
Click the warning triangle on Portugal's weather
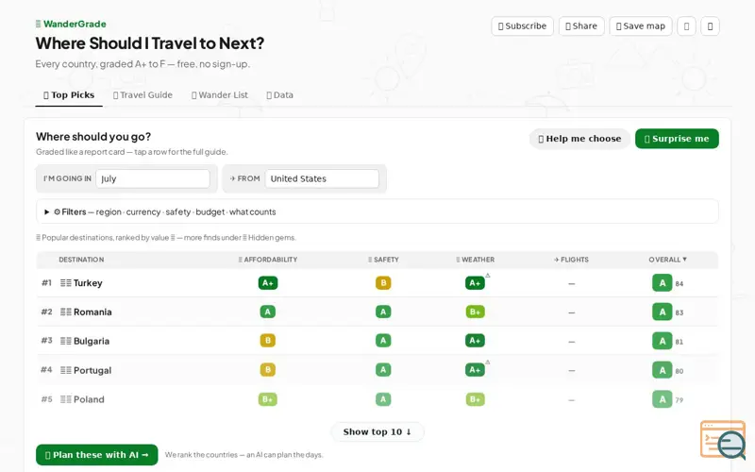[x=488, y=362]
